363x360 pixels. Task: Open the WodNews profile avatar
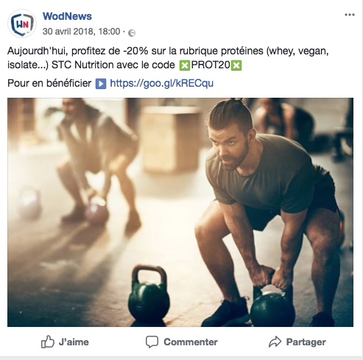[x=22, y=24]
